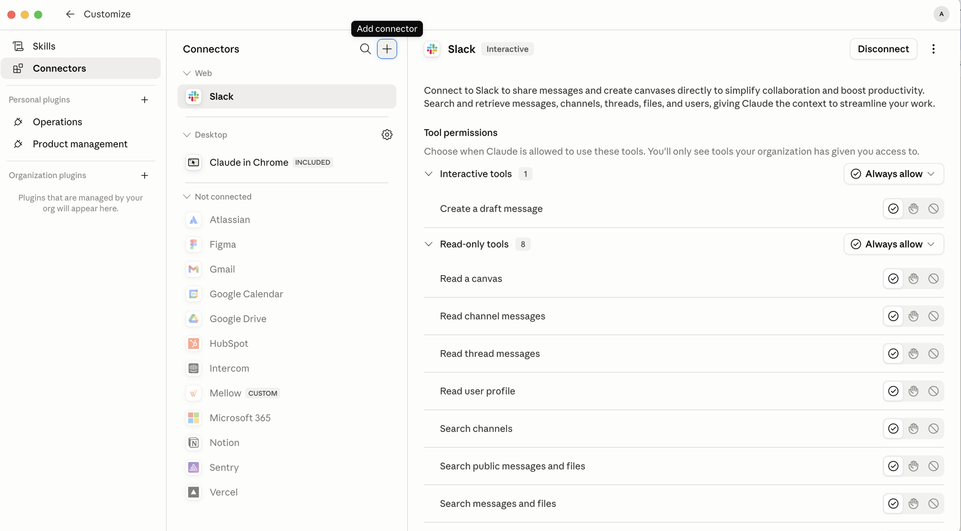This screenshot has height=531, width=961.
Task: Set Search channels to always allow
Action: (x=893, y=429)
